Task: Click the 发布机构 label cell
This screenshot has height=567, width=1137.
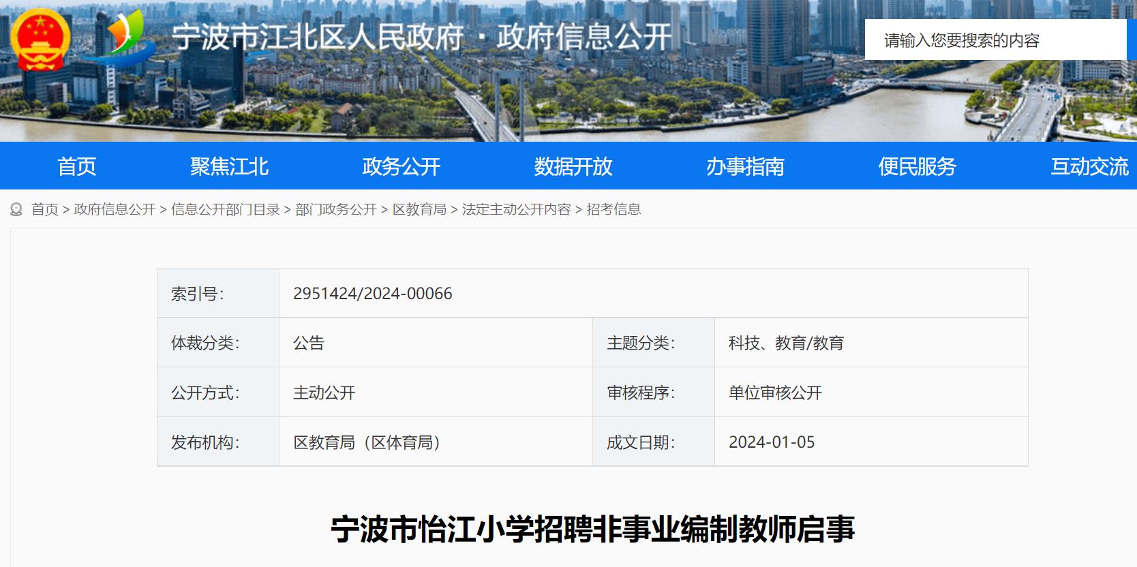Action: point(218,442)
